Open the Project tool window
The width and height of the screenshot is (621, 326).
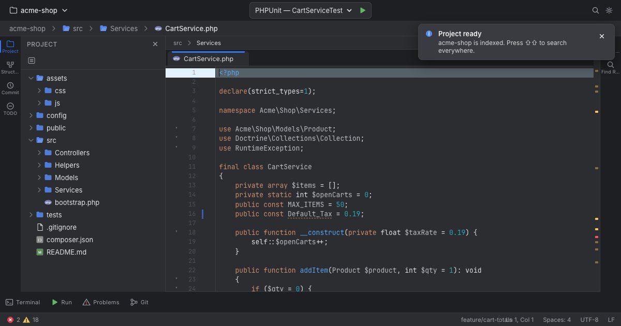[10, 47]
